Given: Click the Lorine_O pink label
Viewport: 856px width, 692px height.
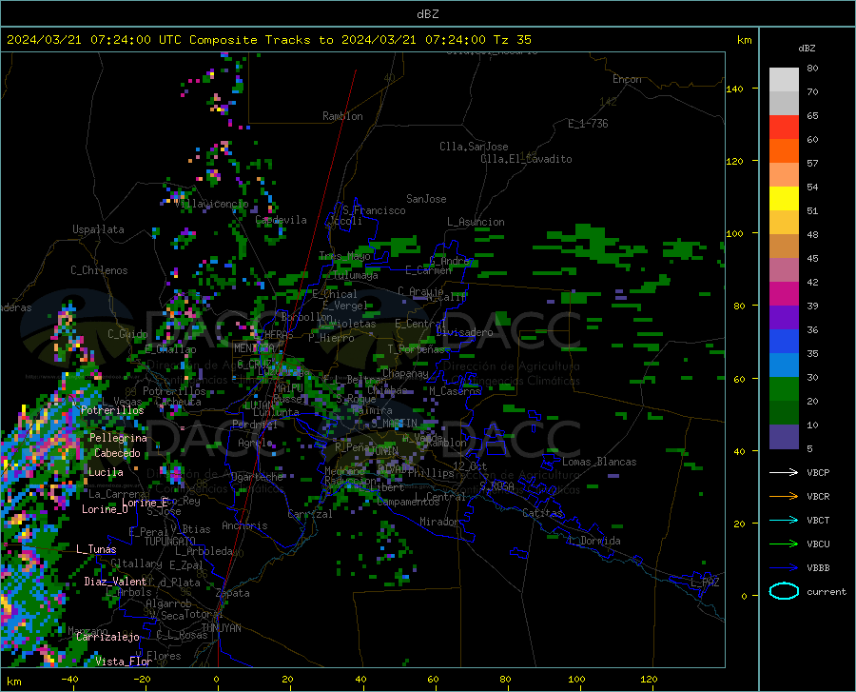Looking at the screenshot, I should click(x=105, y=509).
